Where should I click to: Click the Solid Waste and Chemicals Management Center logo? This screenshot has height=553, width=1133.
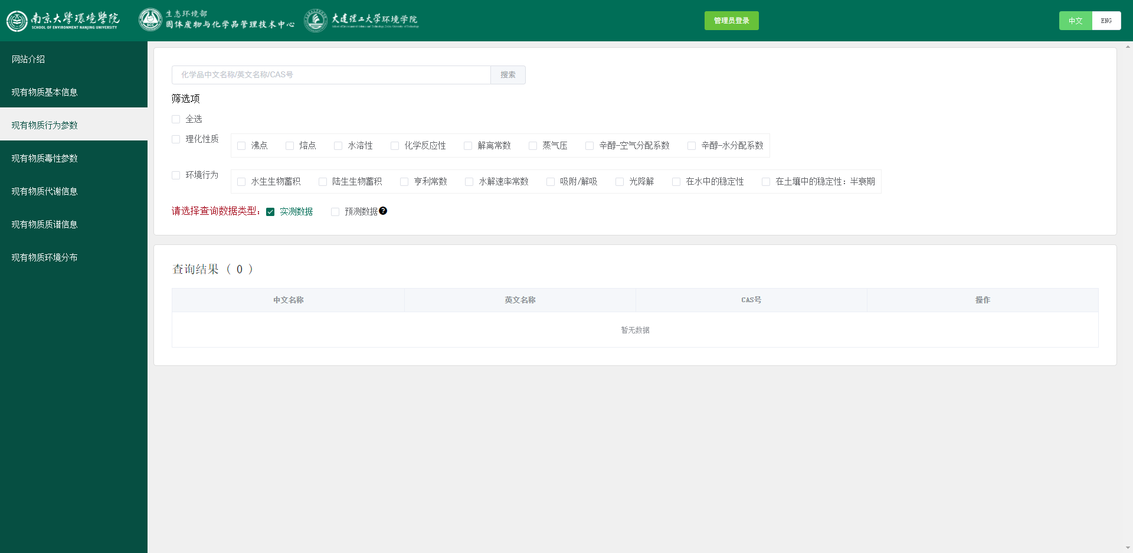[217, 19]
